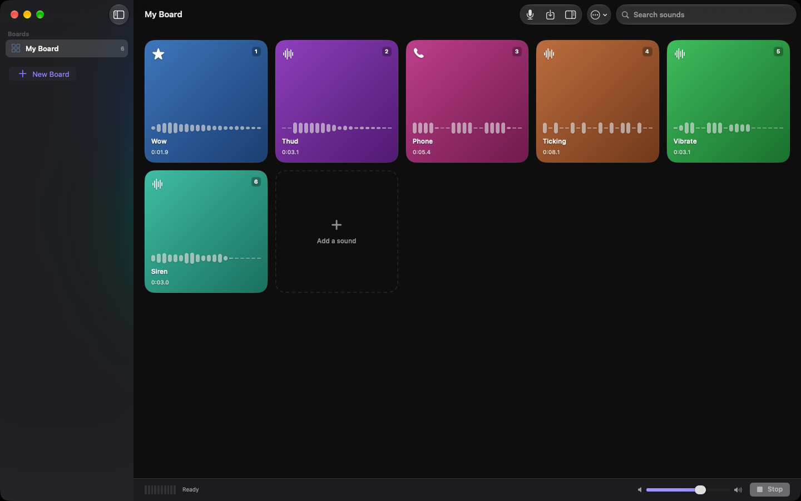Click the Wow sound name label
Viewport: 801px width, 501px height.
[x=159, y=141]
